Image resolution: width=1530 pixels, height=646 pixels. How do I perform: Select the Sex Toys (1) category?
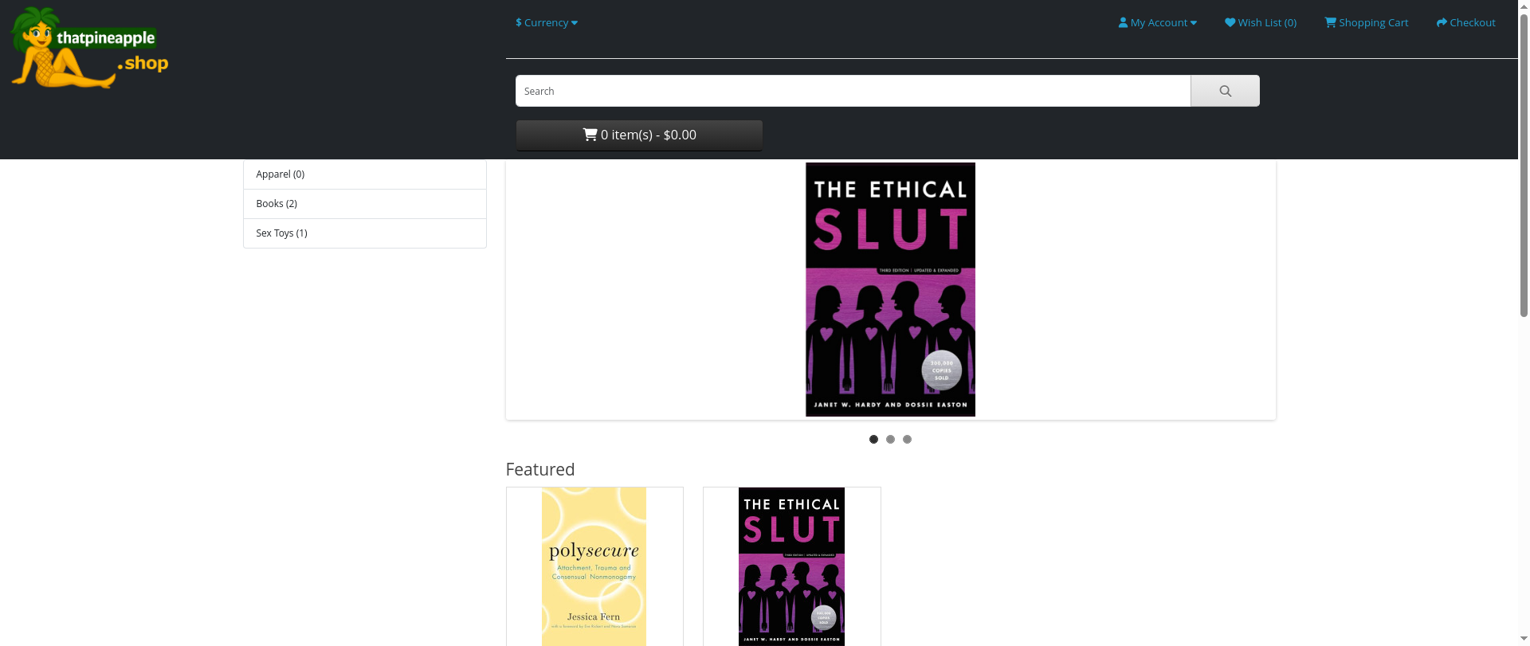[x=365, y=233]
